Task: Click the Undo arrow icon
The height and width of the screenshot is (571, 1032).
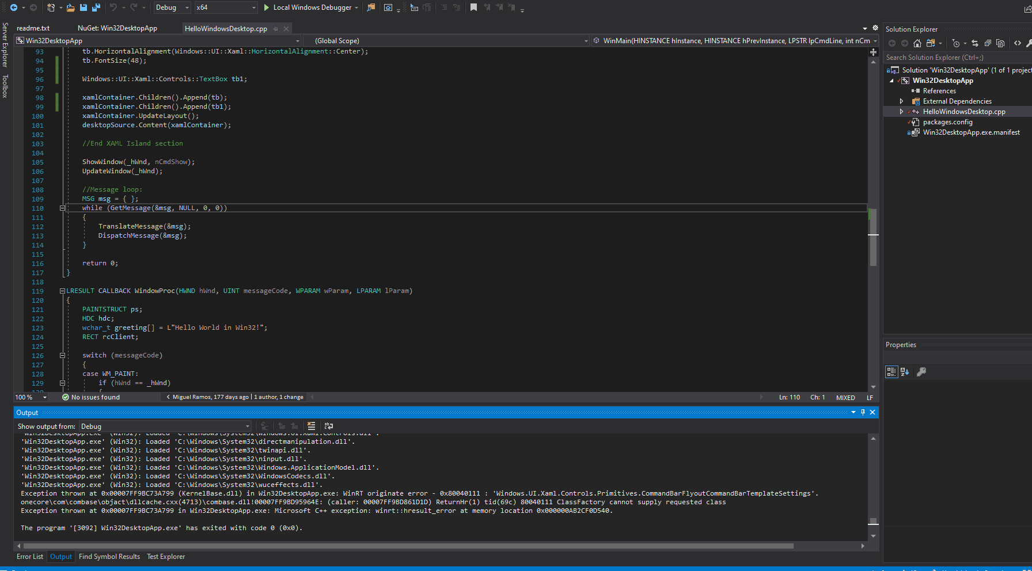Action: (x=113, y=7)
